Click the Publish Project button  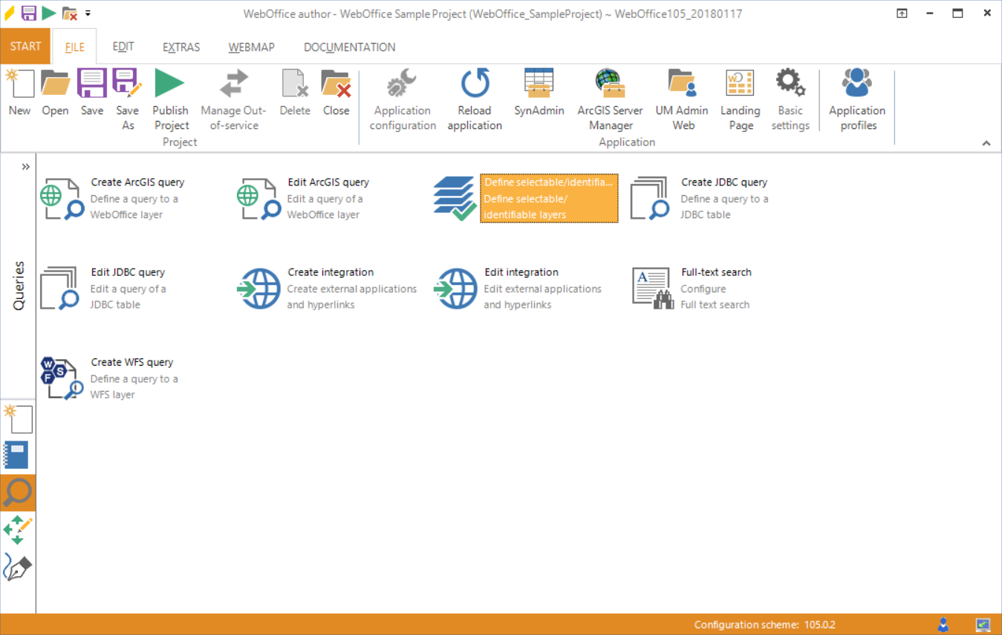pyautogui.click(x=170, y=96)
